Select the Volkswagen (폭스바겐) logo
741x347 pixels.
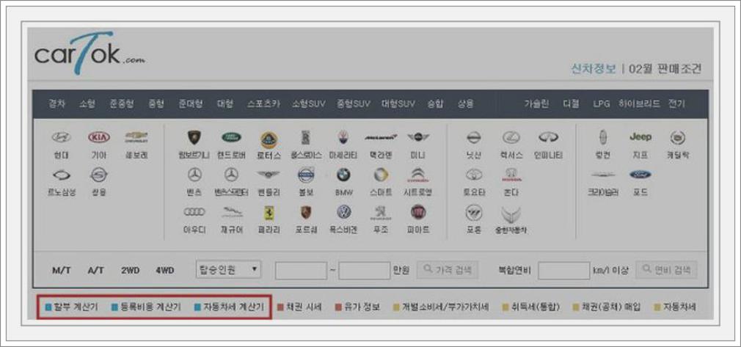click(x=343, y=212)
